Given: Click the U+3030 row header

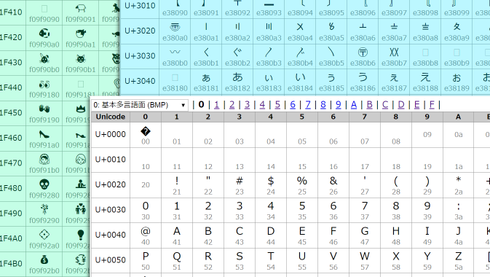Looking at the screenshot, I should (x=140, y=56).
